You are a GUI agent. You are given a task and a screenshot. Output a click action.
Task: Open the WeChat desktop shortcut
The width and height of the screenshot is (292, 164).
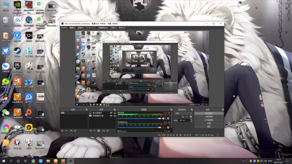point(5,114)
